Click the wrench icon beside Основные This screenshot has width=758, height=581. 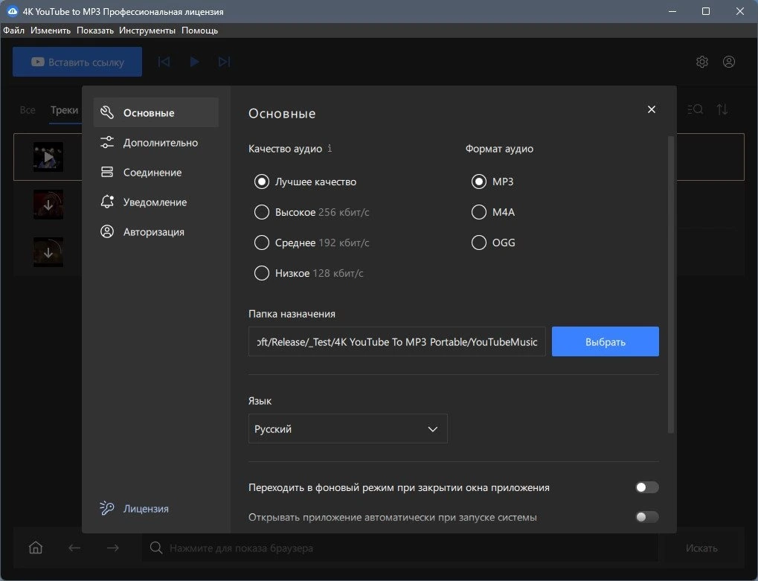107,112
